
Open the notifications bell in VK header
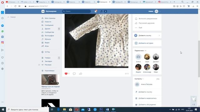pos(96,11)
